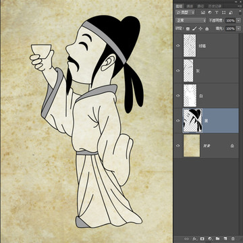Open the 正常 blend mode dropdown
Viewport: 243px width, 243px height.
191,20
